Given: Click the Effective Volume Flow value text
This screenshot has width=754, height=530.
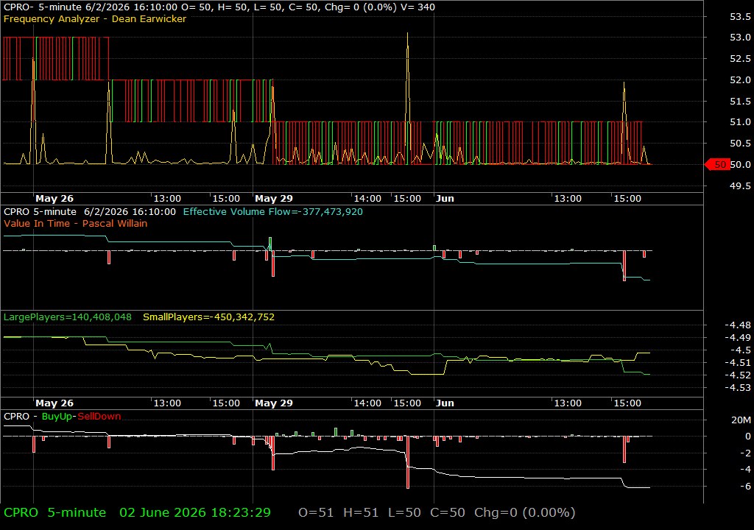Looking at the screenshot, I should (272, 211).
